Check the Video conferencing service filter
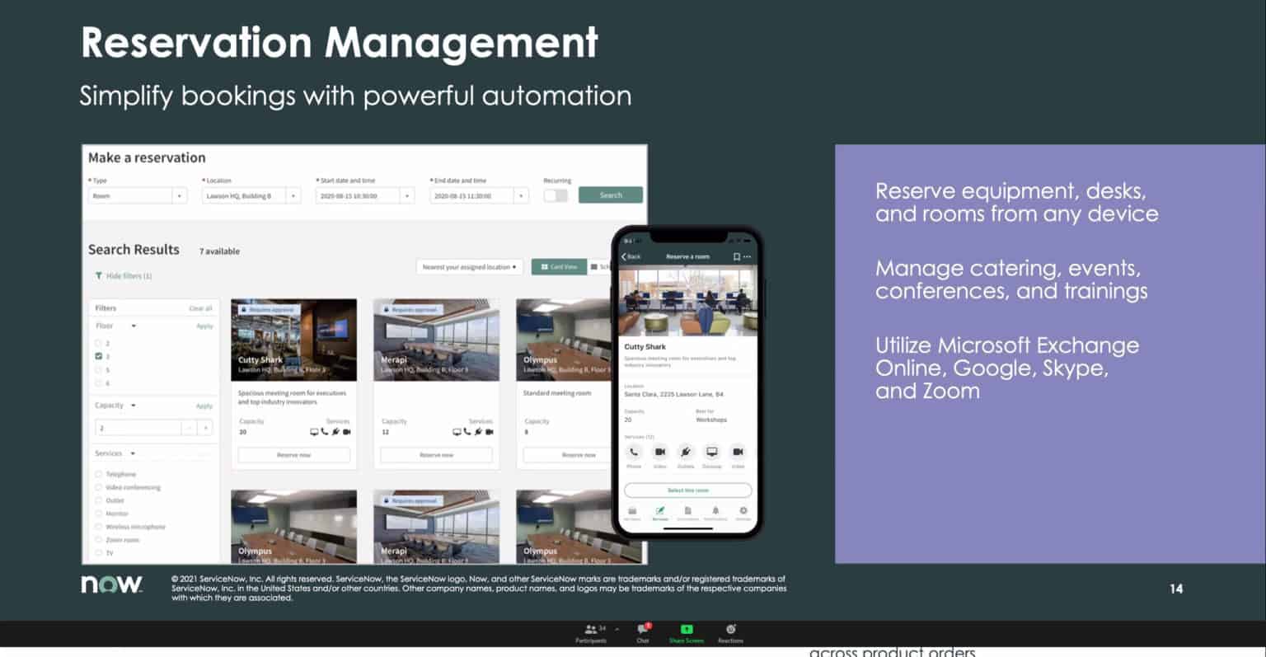 97,487
